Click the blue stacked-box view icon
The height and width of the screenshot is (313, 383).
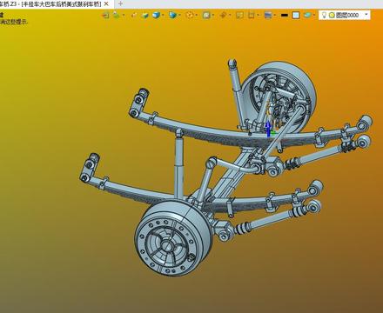[173, 15]
